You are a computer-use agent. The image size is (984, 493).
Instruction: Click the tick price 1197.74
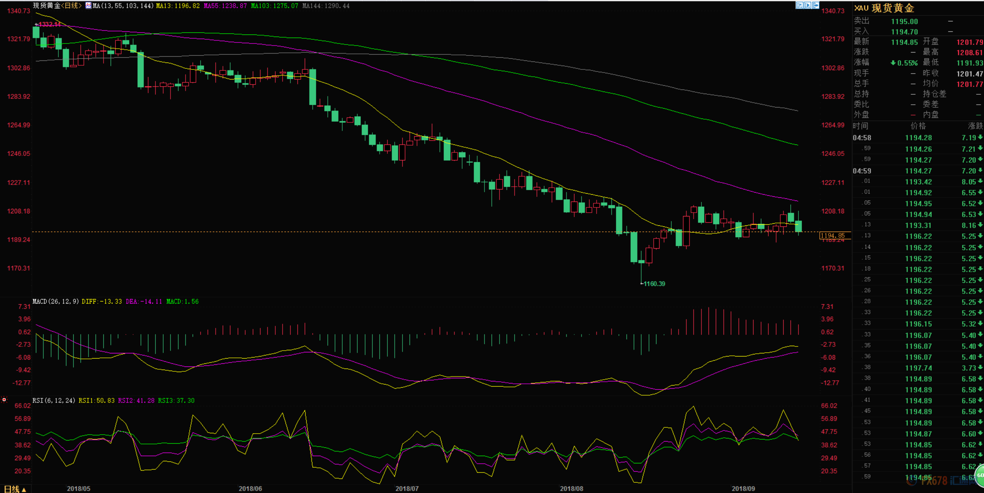pyautogui.click(x=918, y=368)
